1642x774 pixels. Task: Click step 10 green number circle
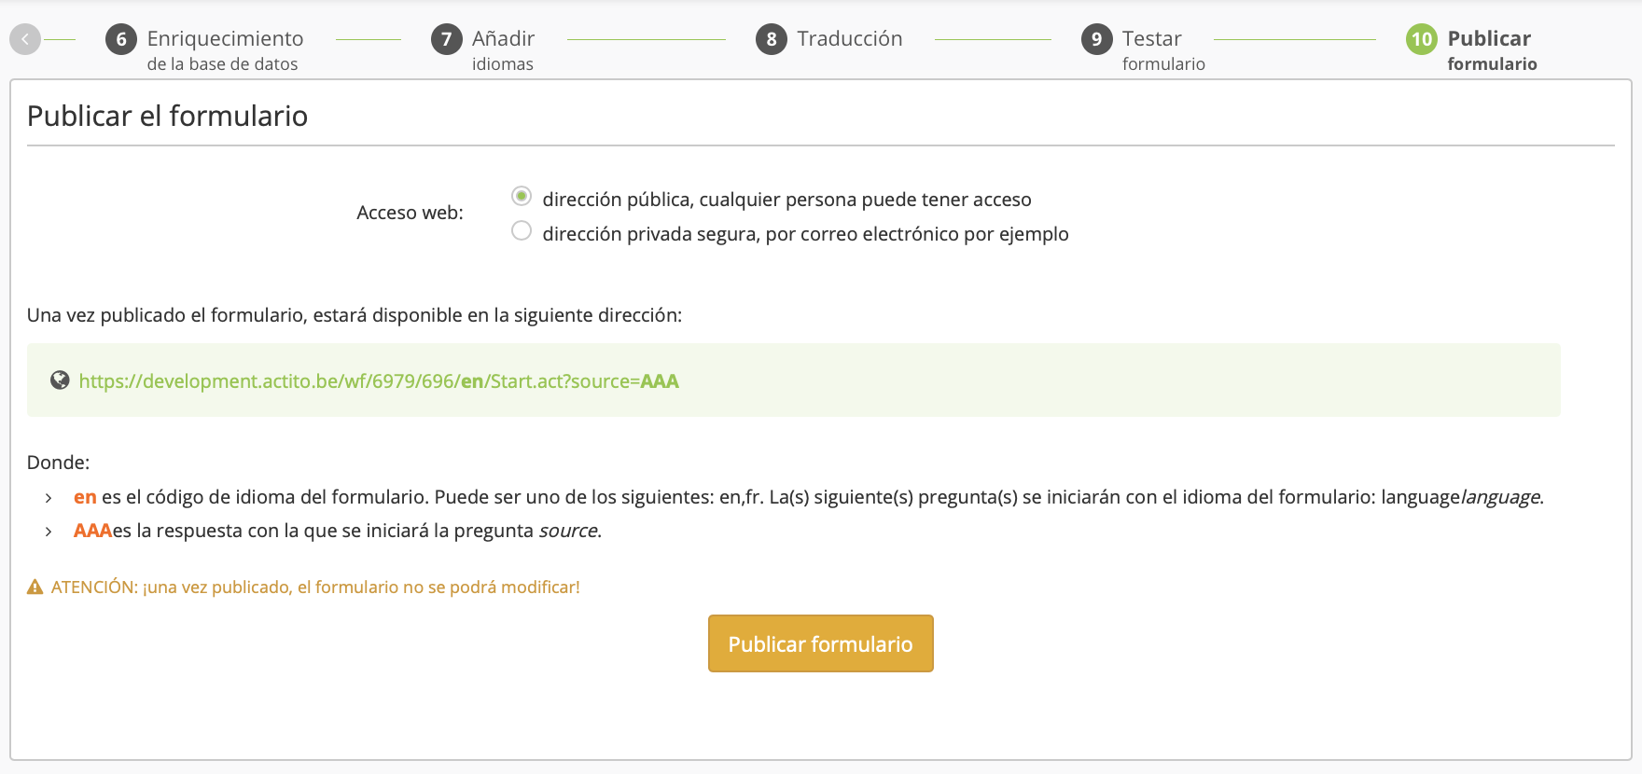tap(1421, 39)
